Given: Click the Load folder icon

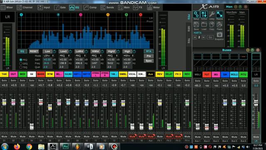Looking at the screenshot, I should point(204,25).
